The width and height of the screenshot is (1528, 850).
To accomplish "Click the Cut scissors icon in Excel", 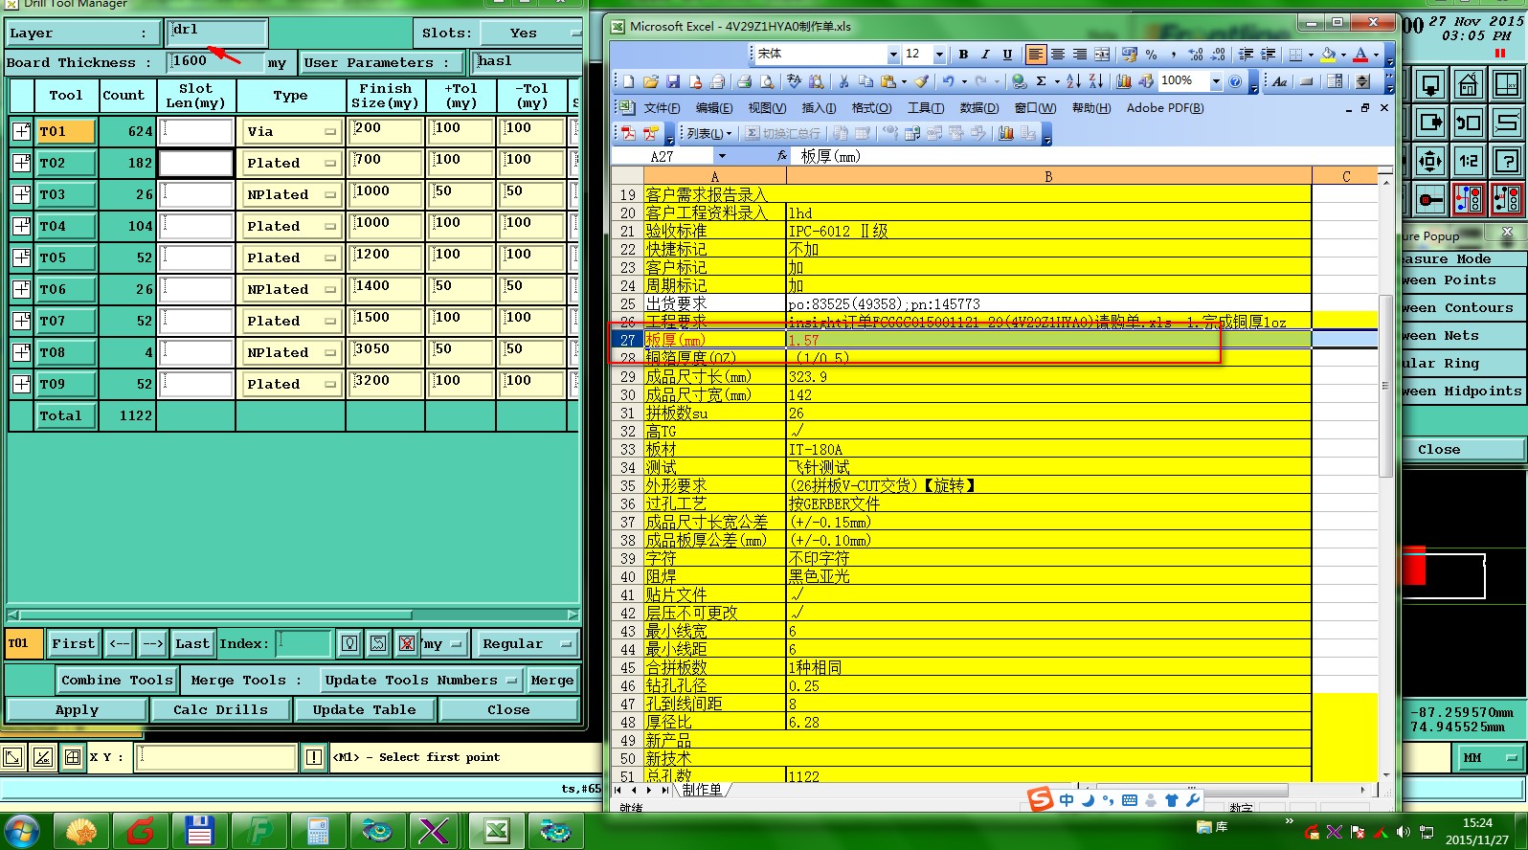I will pos(843,81).
